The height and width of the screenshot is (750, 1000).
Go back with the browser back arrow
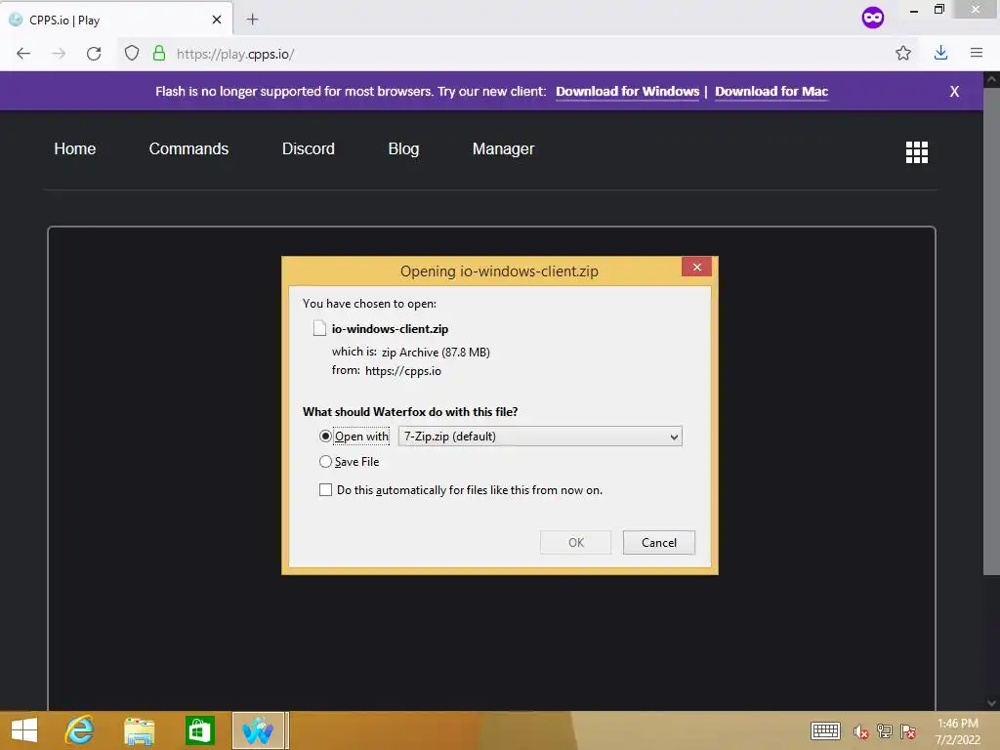tap(23, 54)
